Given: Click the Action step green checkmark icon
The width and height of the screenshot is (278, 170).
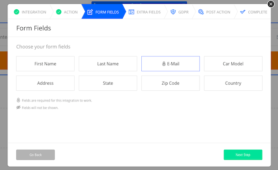Looking at the screenshot, I should pos(59,12).
